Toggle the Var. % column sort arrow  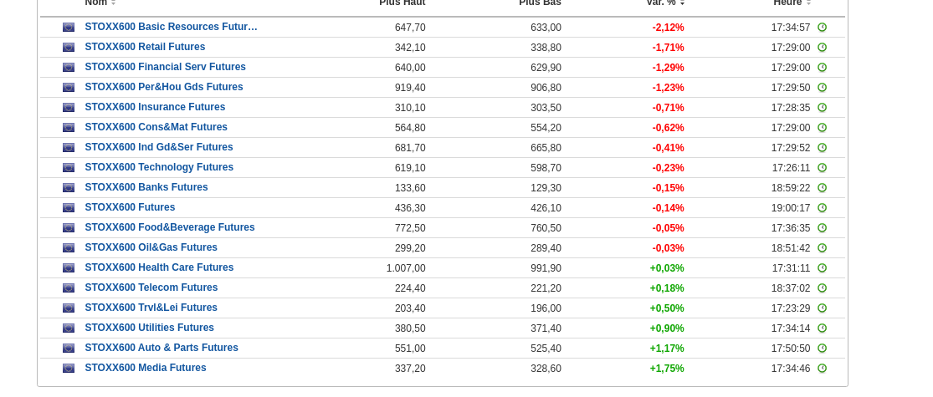[682, 3]
